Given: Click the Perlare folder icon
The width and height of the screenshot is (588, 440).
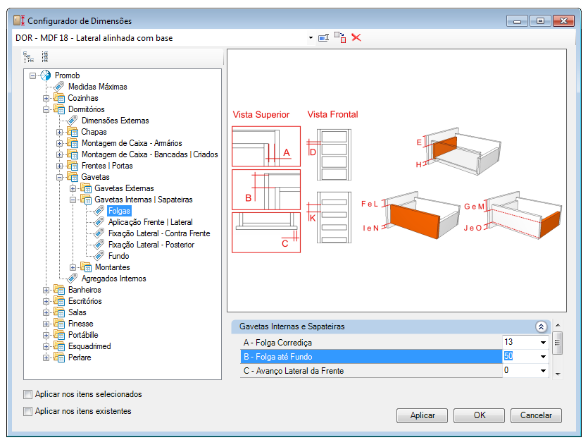Looking at the screenshot, I should 59,357.
